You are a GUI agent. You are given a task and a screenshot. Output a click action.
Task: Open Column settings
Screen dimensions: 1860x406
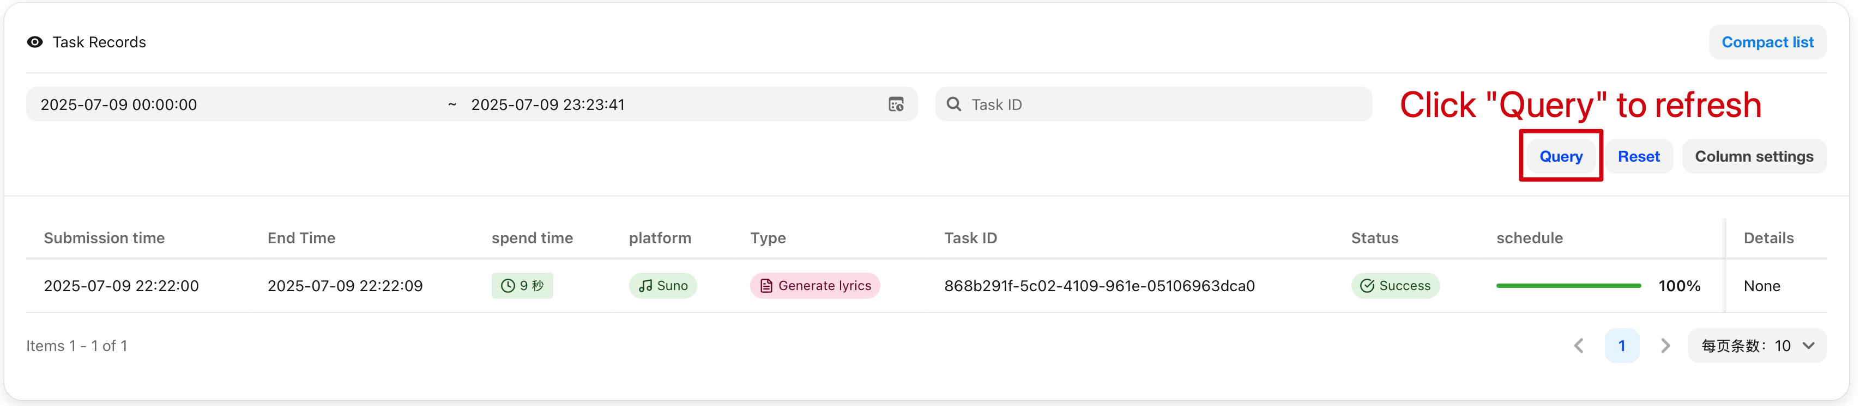(x=1755, y=156)
